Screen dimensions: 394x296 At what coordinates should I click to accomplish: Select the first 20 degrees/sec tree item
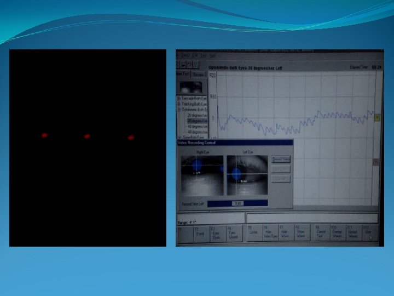coord(197,115)
